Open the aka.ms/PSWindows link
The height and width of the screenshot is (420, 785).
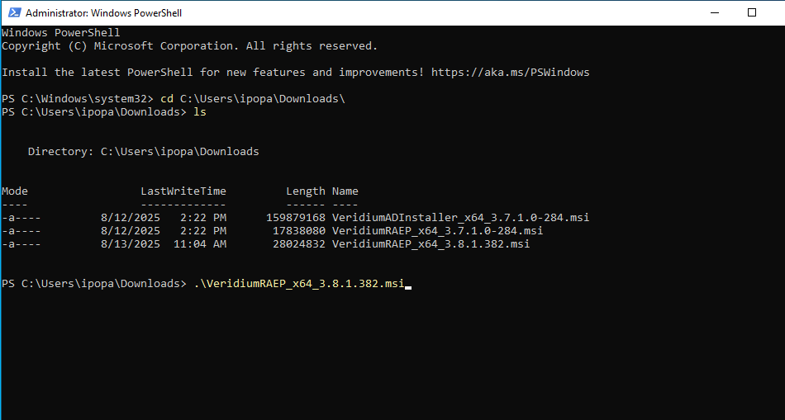click(510, 73)
